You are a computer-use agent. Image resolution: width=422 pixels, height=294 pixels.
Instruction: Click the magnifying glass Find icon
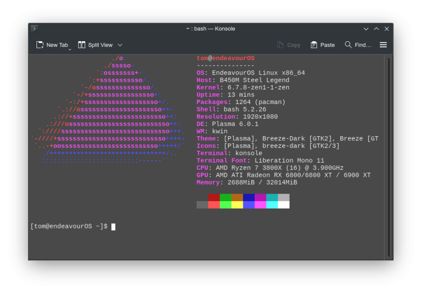click(348, 45)
